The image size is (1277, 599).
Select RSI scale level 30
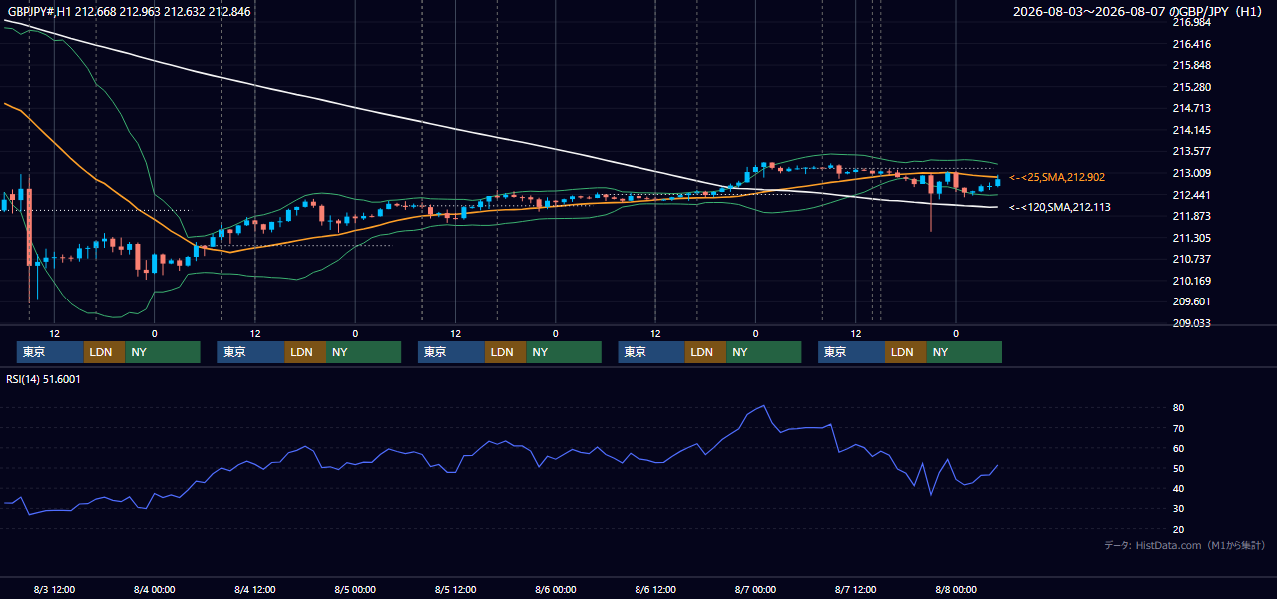1179,509
